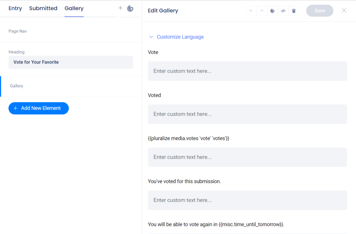The width and height of the screenshot is (356, 234).
Task: Select the Gallery tab
Action: pyautogui.click(x=74, y=8)
